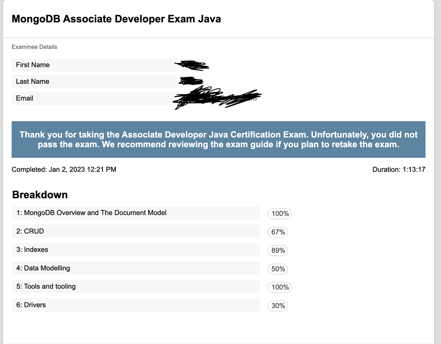Select the Last Name field row
The width and height of the screenshot is (441, 344).
point(94,82)
